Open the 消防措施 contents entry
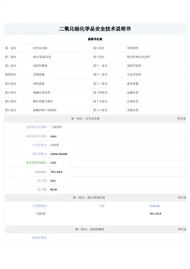 click(39, 84)
